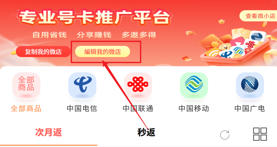Tap the 中国联通 text label
Viewport: 277px width, 147px height.
(138, 109)
